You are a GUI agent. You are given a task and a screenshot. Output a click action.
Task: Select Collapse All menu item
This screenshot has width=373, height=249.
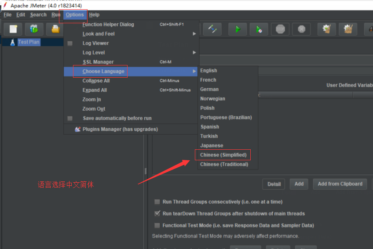coord(131,81)
